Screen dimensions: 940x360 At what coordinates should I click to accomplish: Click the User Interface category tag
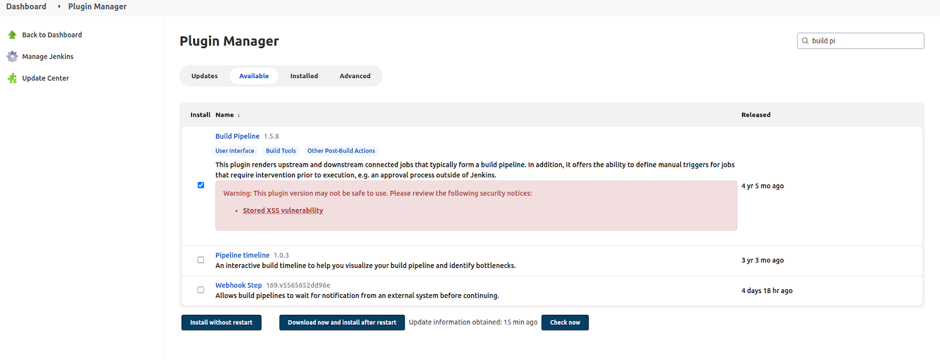click(234, 151)
